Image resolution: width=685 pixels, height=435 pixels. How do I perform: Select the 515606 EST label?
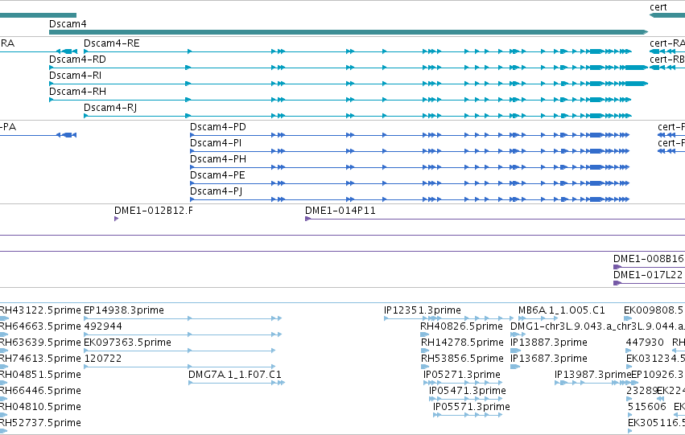click(647, 407)
